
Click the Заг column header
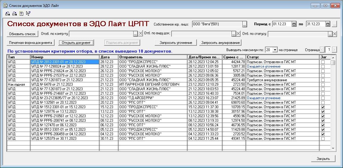325,57
